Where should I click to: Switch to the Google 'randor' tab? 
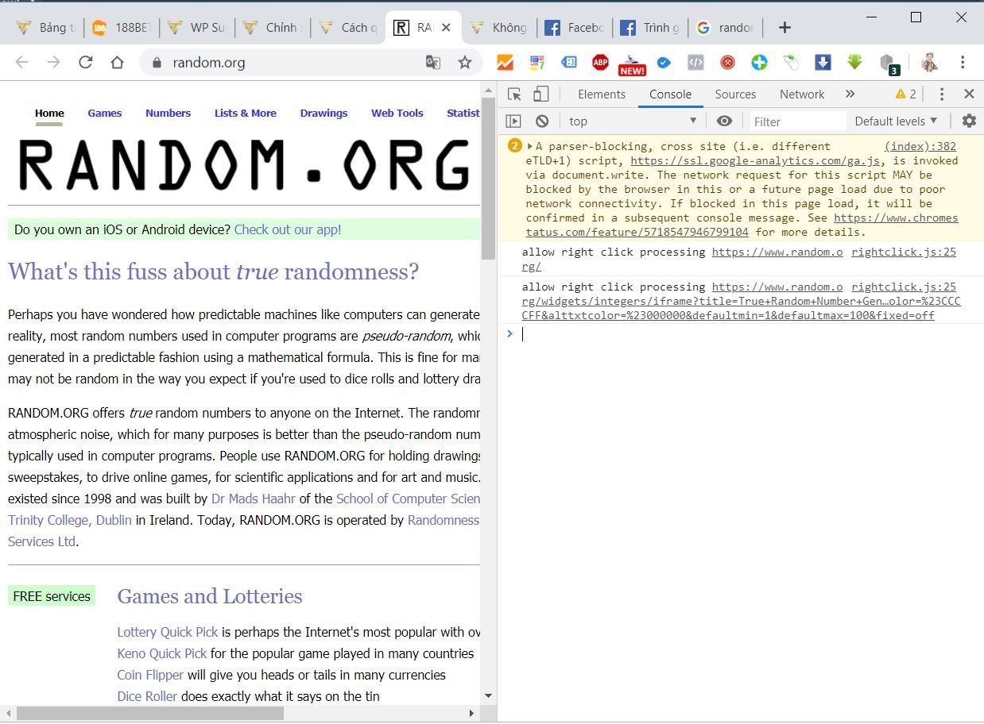click(725, 28)
